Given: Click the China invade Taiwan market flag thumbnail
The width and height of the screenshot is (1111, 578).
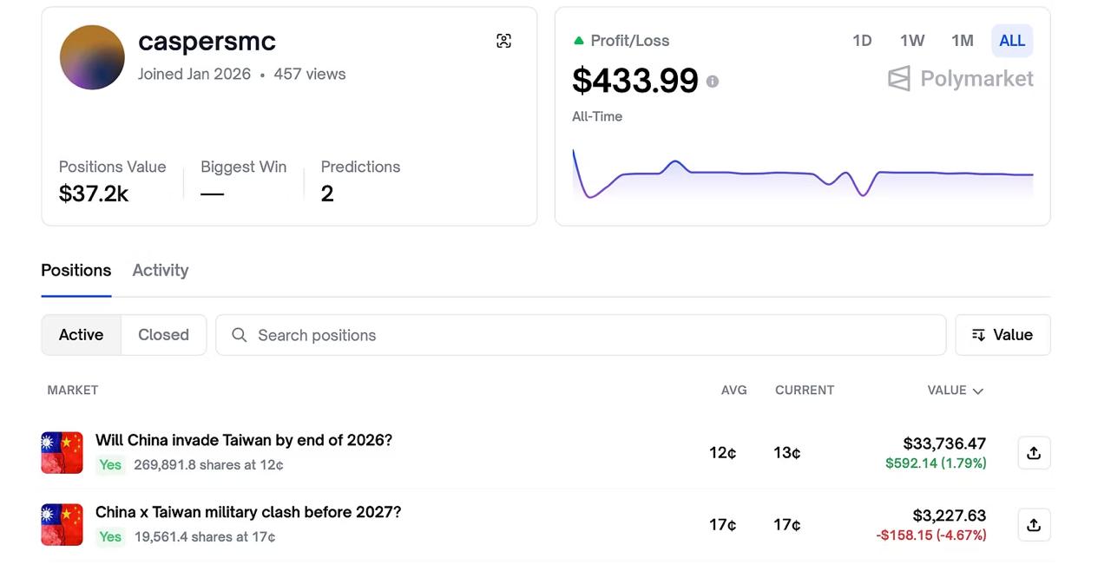Looking at the screenshot, I should [62, 453].
